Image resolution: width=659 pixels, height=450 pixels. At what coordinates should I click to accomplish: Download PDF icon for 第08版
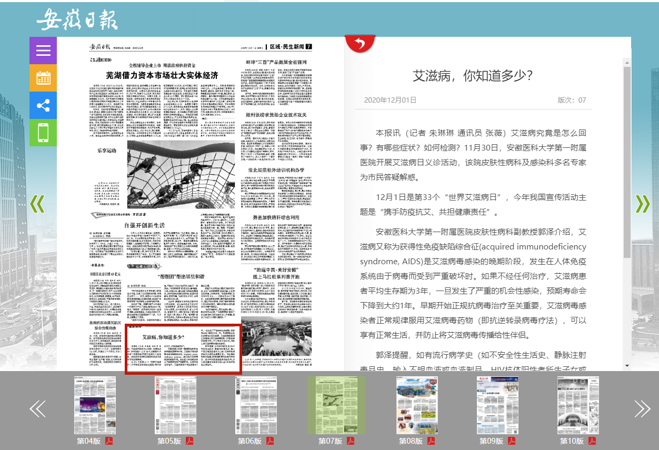431,441
